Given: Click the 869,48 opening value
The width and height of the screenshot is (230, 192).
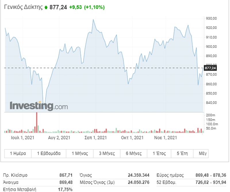Looking at the screenshot, I should click(x=66, y=182).
